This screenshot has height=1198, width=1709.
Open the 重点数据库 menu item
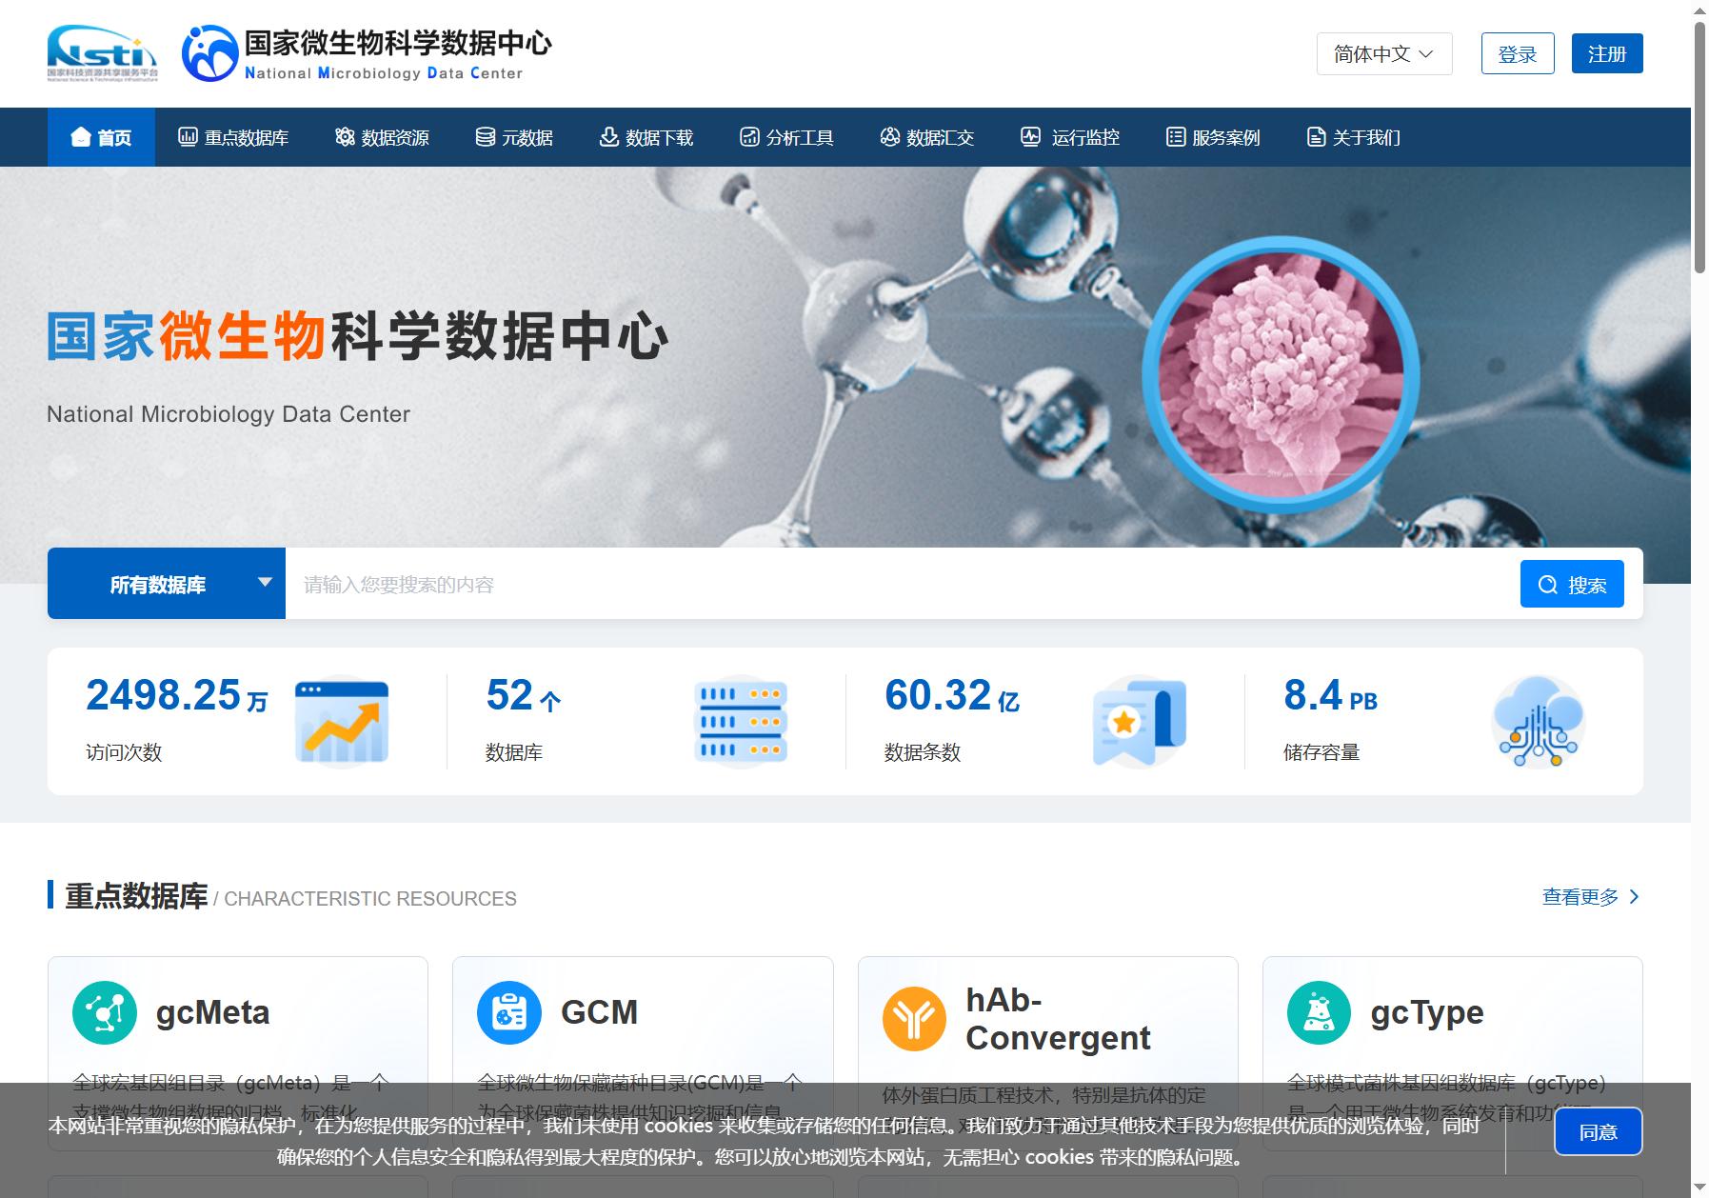233,137
